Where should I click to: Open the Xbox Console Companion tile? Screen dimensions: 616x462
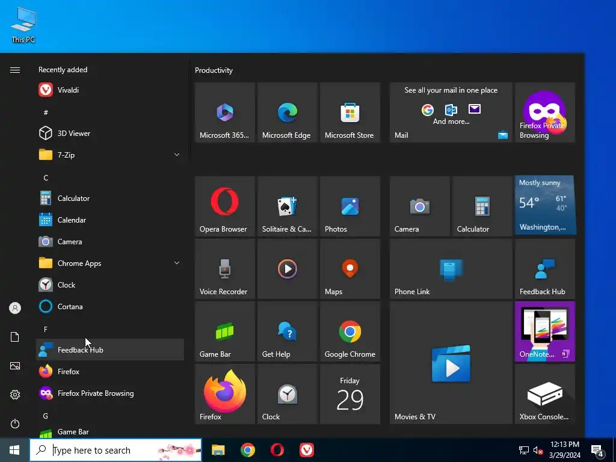click(x=545, y=394)
